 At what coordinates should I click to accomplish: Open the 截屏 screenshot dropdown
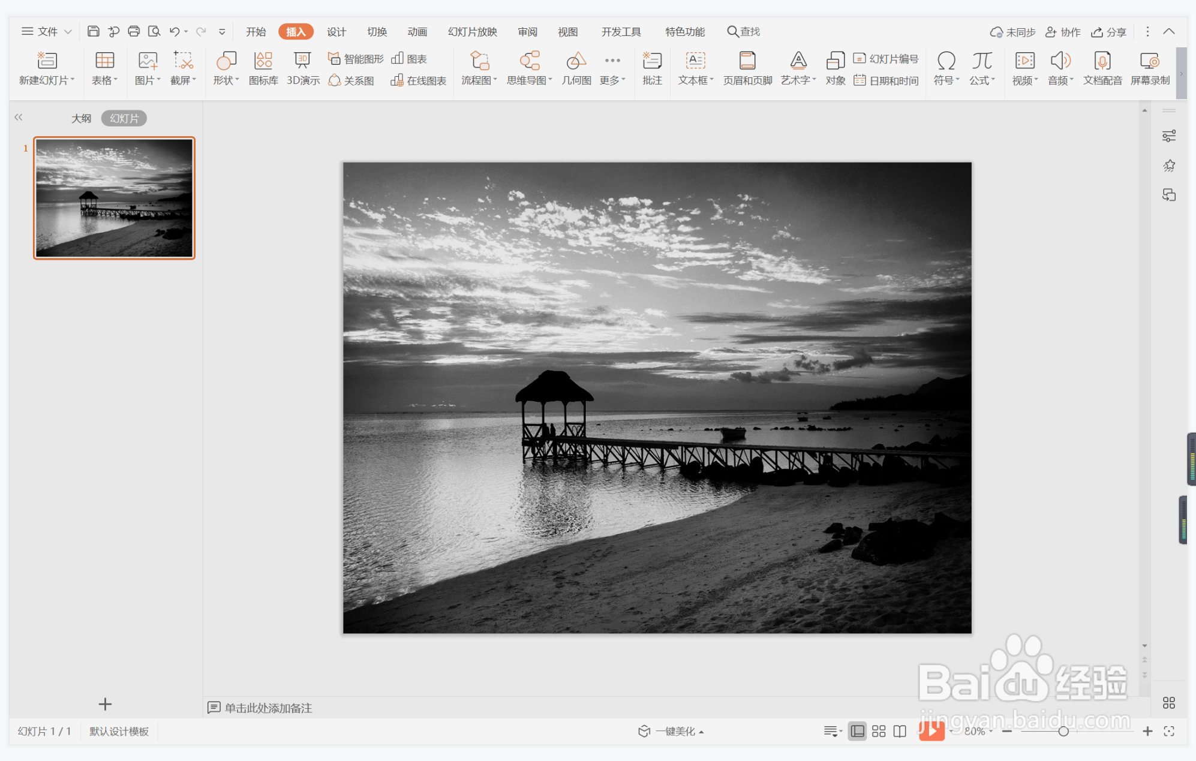pos(183,80)
